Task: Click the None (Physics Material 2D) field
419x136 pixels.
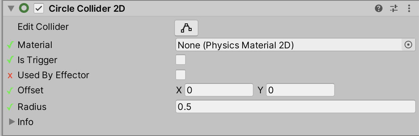Action: pyautogui.click(x=289, y=45)
